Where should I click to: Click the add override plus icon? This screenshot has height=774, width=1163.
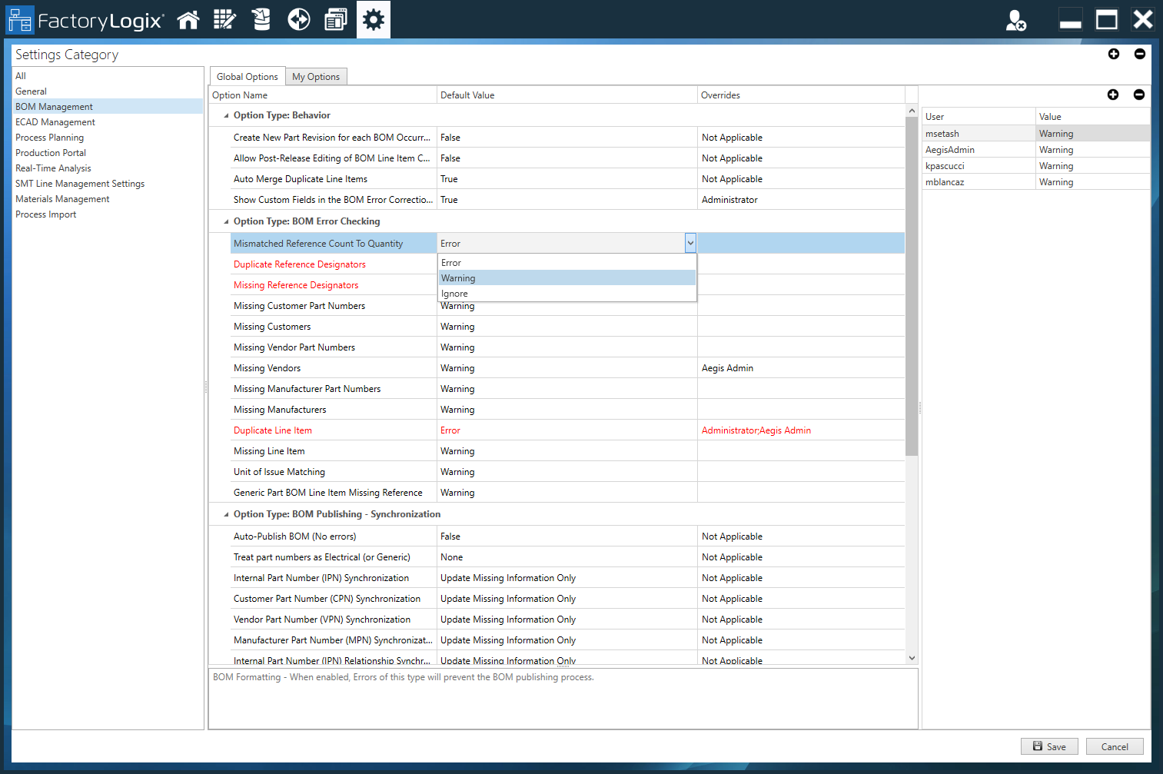pyautogui.click(x=1113, y=95)
